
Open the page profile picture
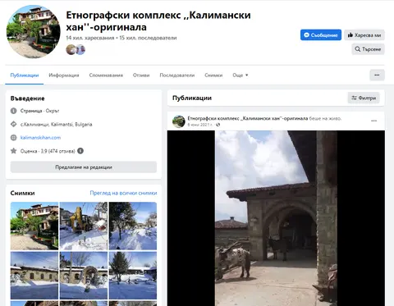(33, 31)
